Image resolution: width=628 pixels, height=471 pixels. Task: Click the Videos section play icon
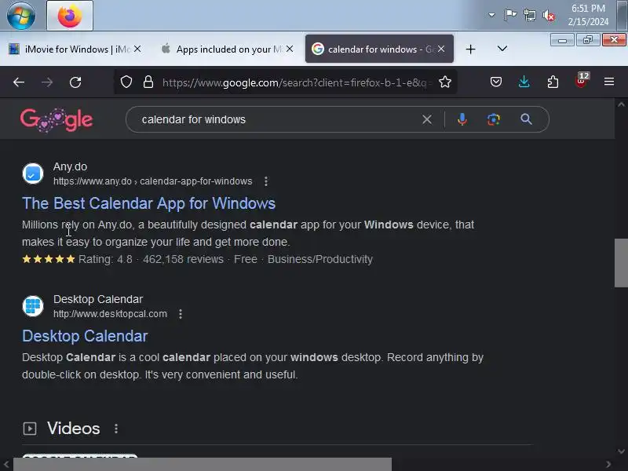[30, 429]
